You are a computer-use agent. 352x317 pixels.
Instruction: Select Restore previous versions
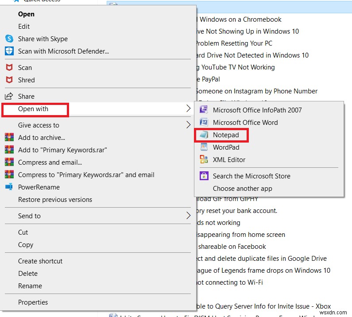click(x=55, y=200)
